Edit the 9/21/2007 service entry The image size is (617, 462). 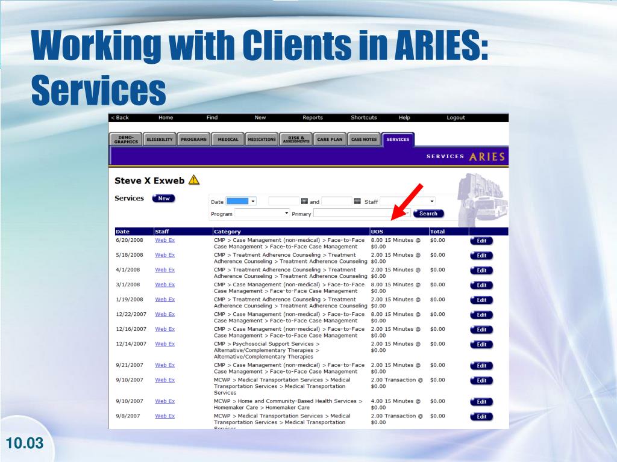(481, 366)
